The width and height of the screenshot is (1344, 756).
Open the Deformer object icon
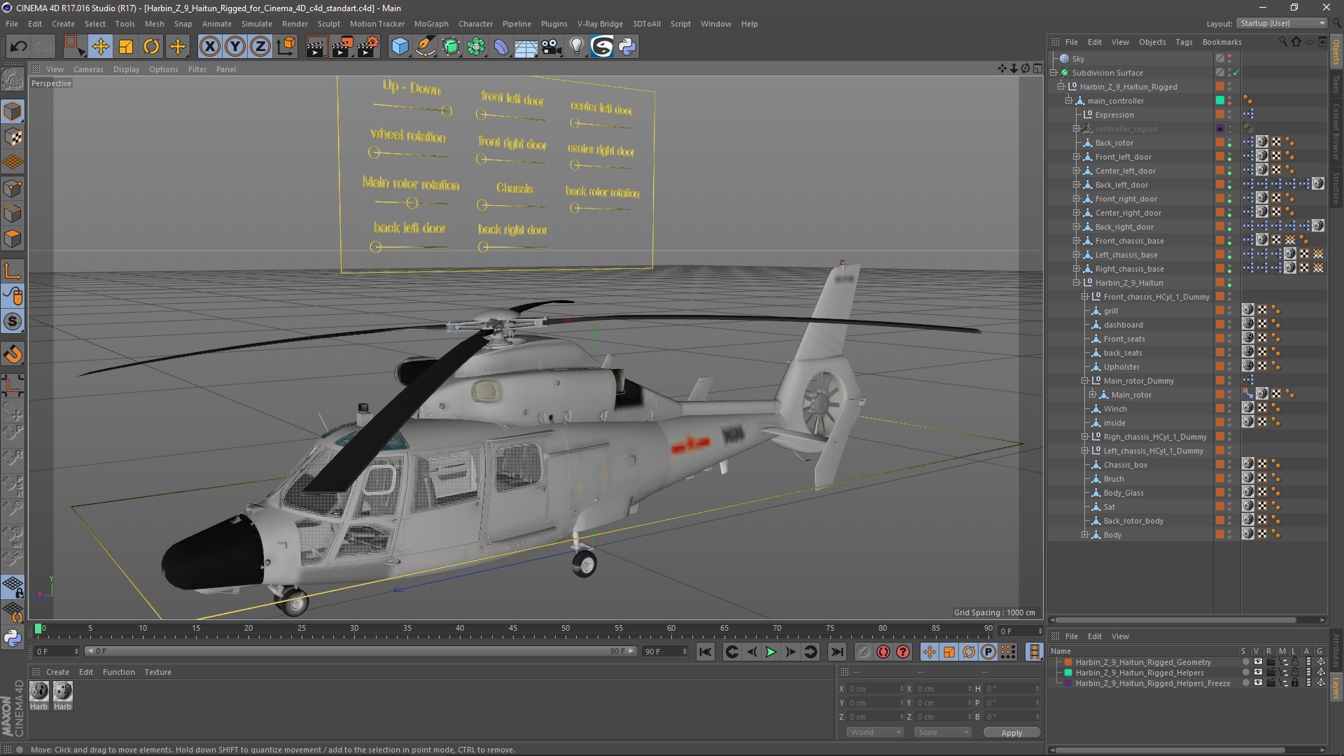pos(501,47)
